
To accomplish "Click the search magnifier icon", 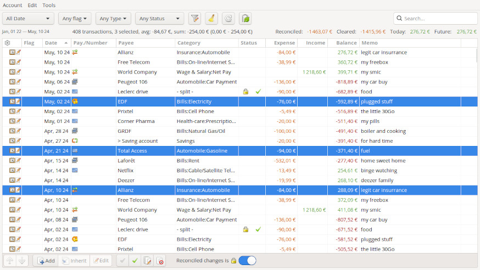I will coord(399,18).
